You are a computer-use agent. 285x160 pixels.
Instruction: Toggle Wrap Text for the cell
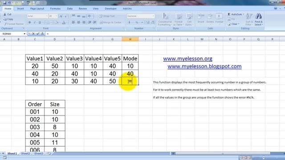107,16
